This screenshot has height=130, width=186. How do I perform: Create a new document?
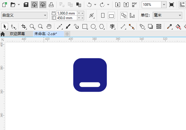pyautogui.click(x=5, y=5)
